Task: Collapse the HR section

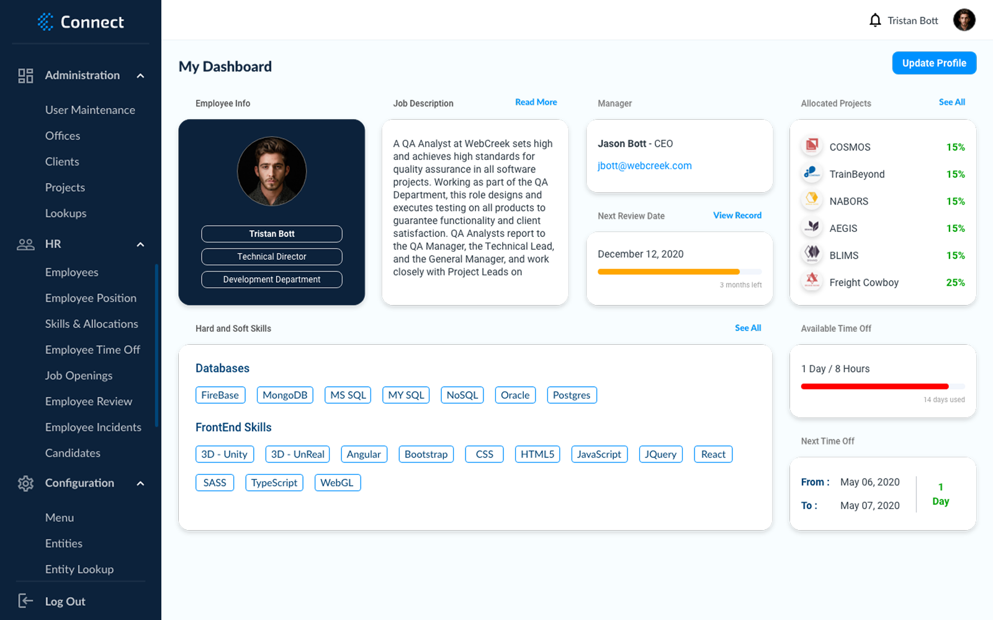Action: (140, 244)
